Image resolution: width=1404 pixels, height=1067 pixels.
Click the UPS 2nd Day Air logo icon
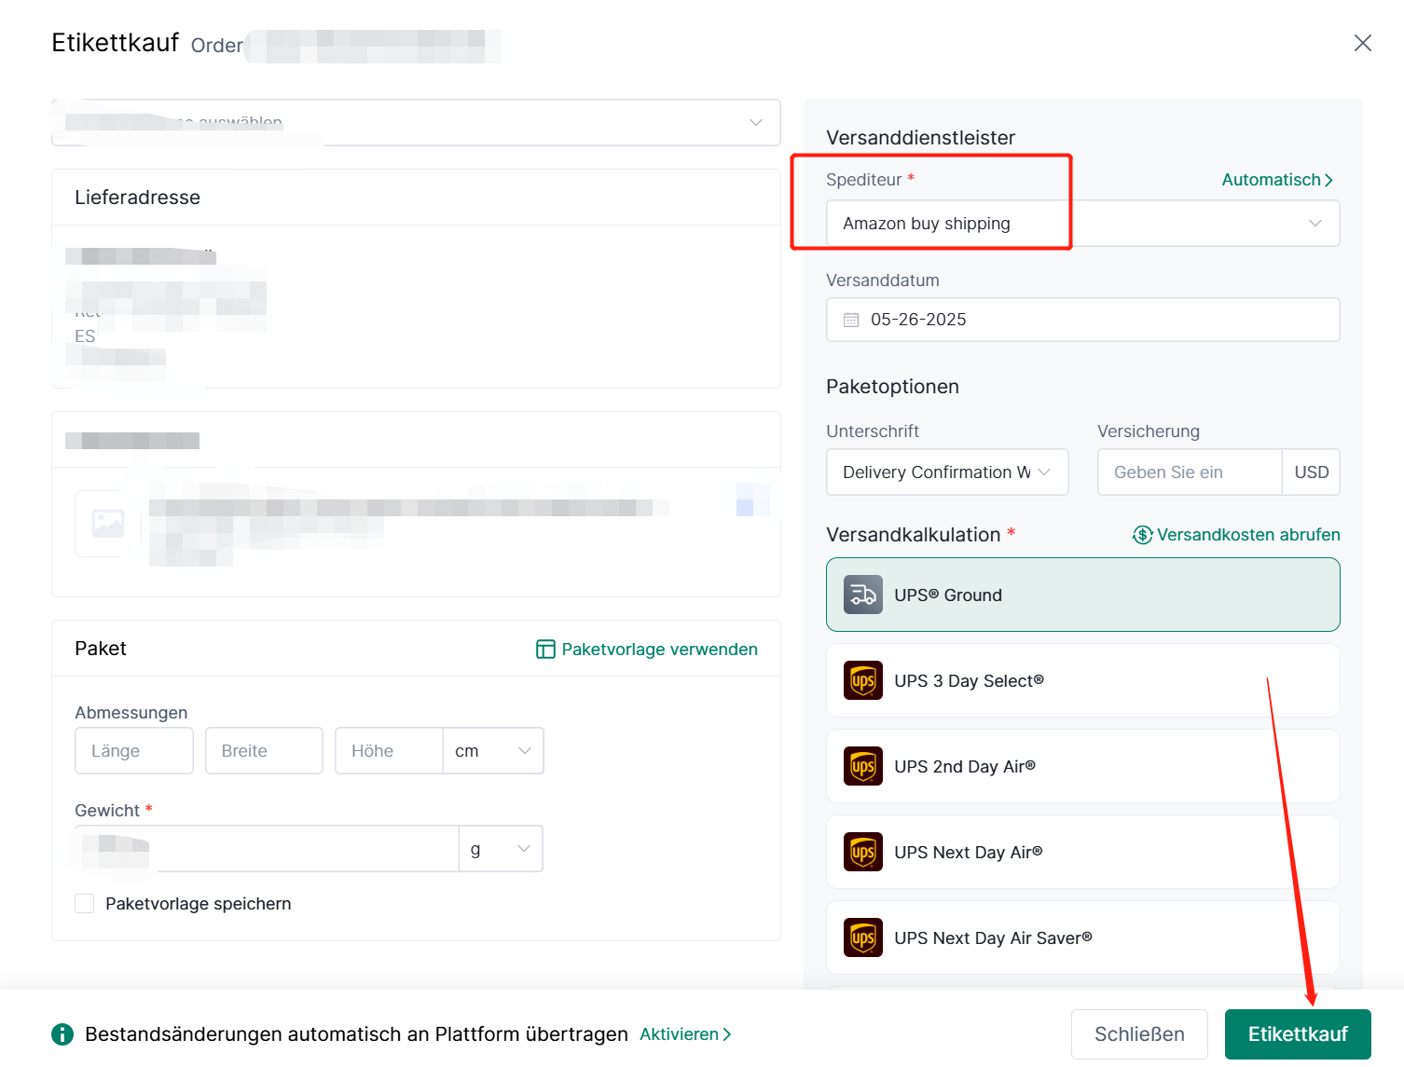click(863, 766)
